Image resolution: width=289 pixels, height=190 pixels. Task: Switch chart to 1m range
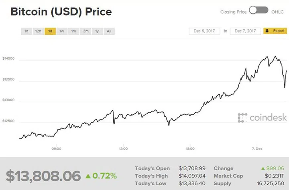coord(74,31)
